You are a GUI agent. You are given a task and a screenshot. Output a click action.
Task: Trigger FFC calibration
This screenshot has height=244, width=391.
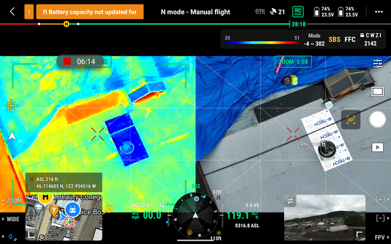point(350,40)
